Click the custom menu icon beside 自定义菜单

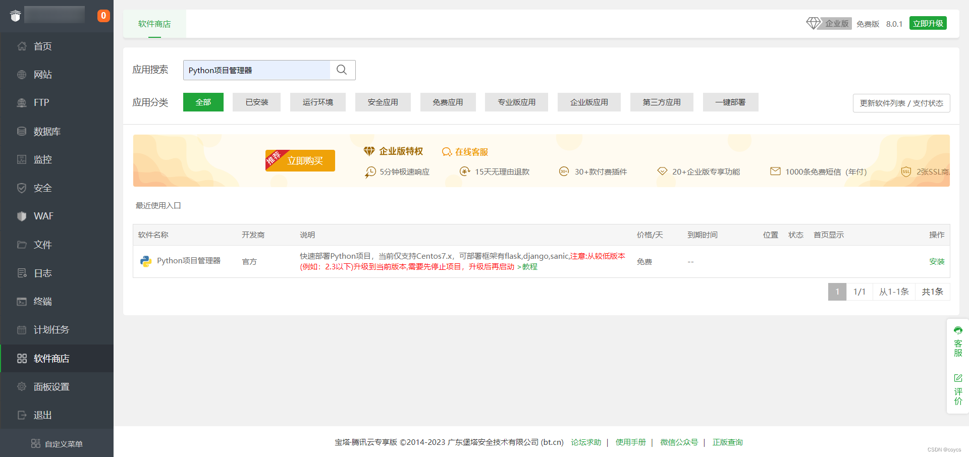[x=36, y=443]
